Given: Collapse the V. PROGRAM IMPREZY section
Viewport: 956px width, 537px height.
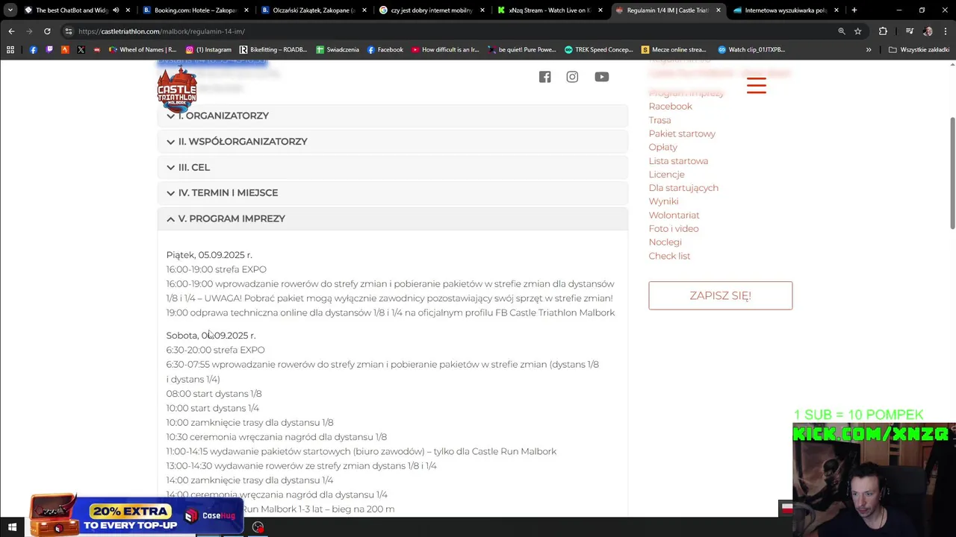Looking at the screenshot, I should point(392,219).
